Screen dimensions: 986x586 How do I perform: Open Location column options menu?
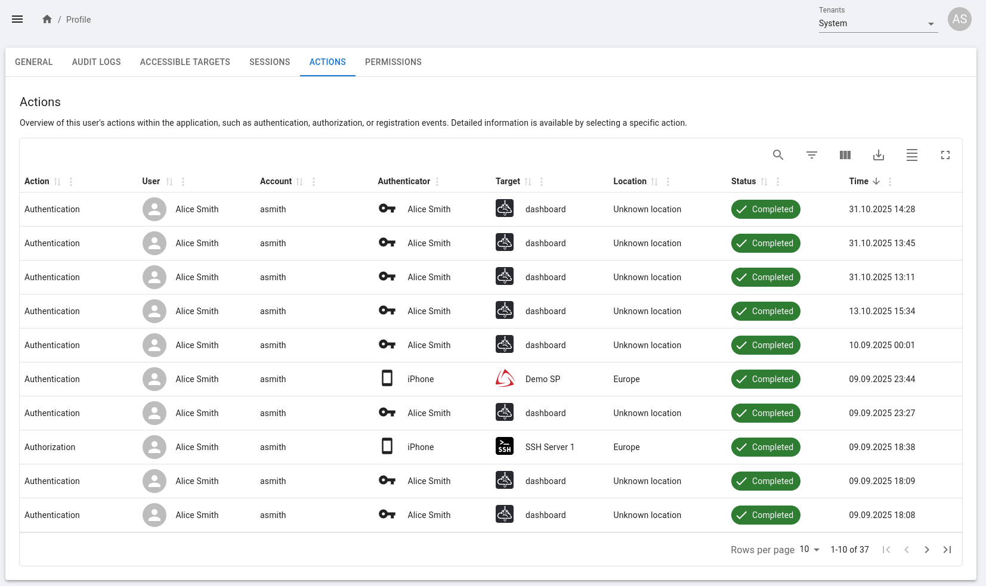668,182
